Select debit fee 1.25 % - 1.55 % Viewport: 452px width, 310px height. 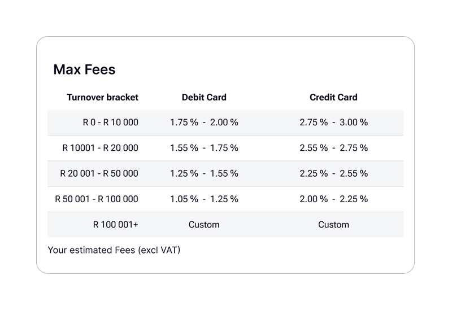tap(204, 173)
